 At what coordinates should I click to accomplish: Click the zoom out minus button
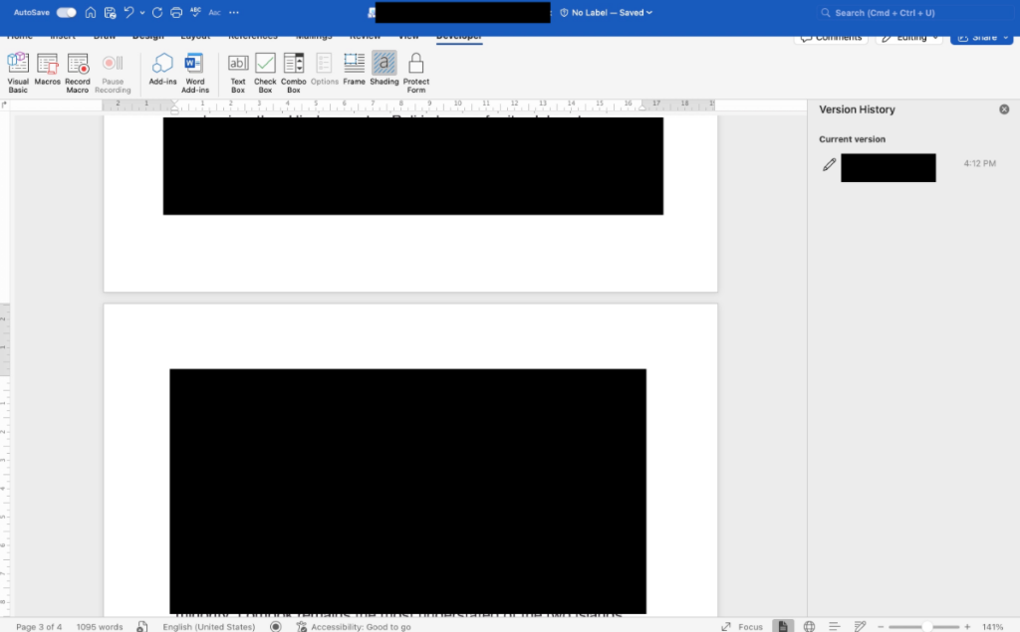pyautogui.click(x=881, y=627)
